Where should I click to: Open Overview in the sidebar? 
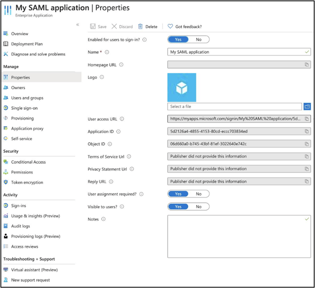click(19, 33)
